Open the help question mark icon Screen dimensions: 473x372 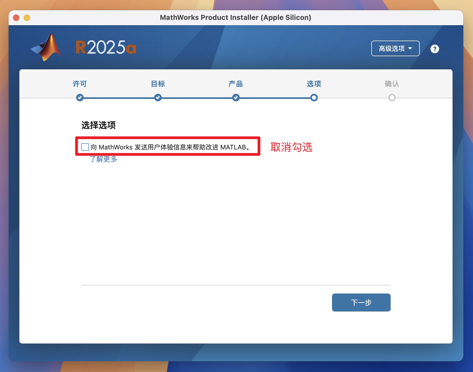(435, 49)
